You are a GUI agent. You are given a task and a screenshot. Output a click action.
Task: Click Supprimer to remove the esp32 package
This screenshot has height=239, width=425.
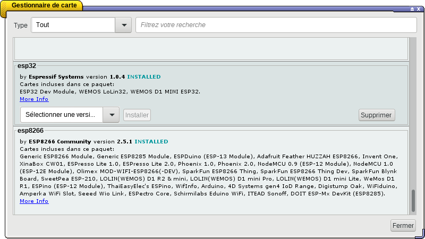tap(377, 115)
